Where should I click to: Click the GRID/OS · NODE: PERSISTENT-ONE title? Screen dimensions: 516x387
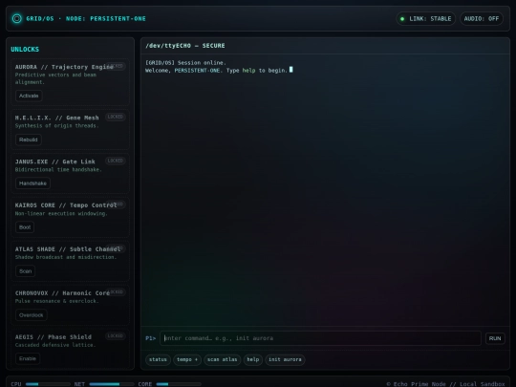[86, 19]
